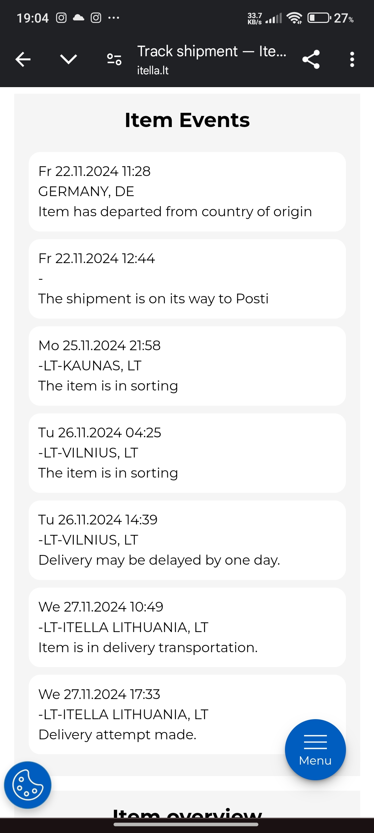Tap the back arrow in browser toolbar
This screenshot has height=833, width=374.
[x=23, y=59]
